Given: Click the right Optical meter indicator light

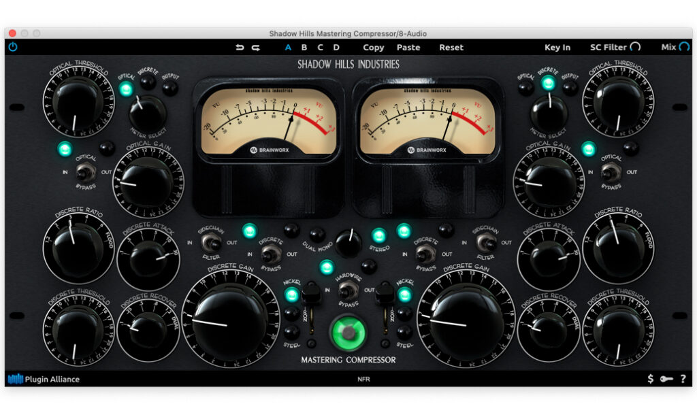Looking at the screenshot, I should point(526,88).
